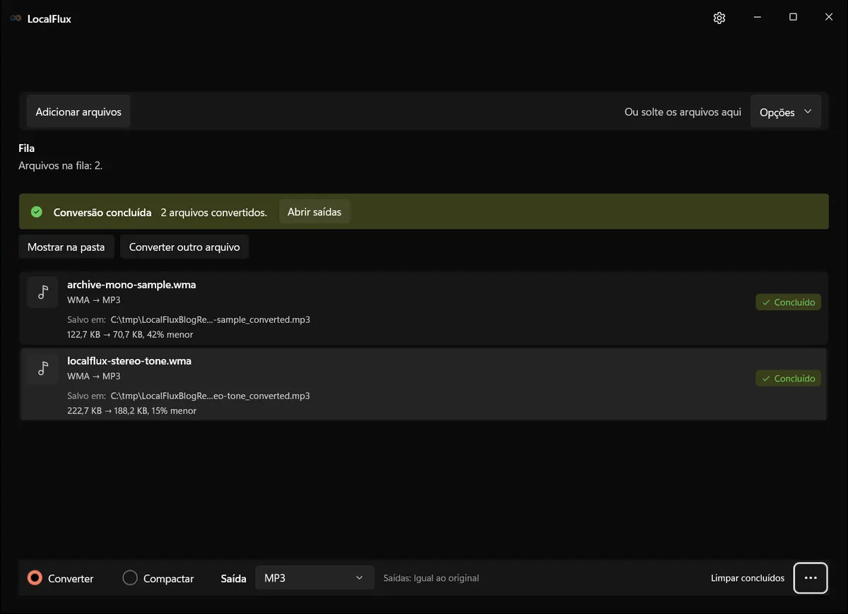This screenshot has height=614, width=848.
Task: Expand the Opções dropdown
Action: coord(785,112)
